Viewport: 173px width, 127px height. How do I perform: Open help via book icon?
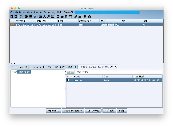(85, 17)
